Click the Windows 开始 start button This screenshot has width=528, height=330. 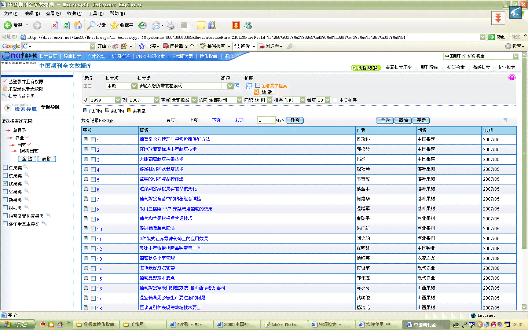coord(18,324)
